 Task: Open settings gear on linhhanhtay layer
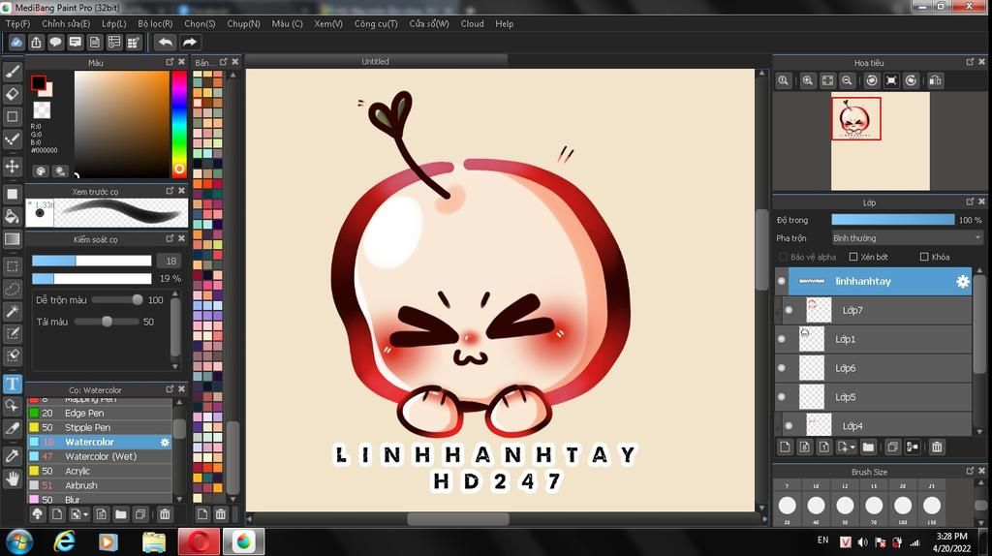962,282
